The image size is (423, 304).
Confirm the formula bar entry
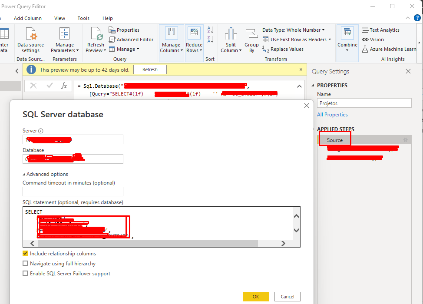[x=50, y=86]
